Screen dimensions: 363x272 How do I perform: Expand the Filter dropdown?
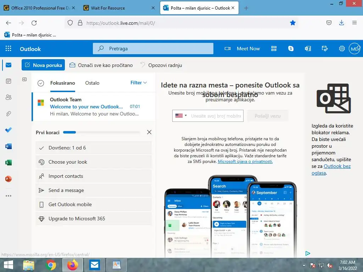click(x=139, y=83)
